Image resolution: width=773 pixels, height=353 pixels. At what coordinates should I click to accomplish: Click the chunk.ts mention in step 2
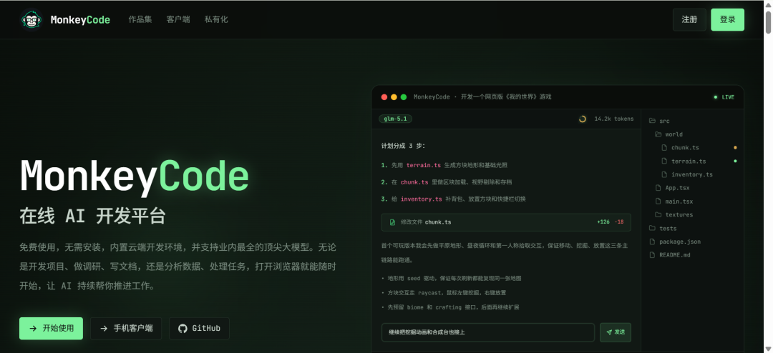[414, 182]
